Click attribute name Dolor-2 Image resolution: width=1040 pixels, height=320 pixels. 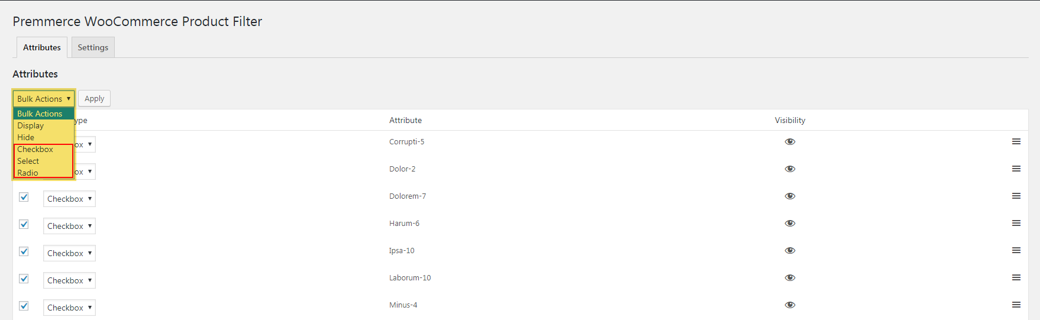point(402,169)
